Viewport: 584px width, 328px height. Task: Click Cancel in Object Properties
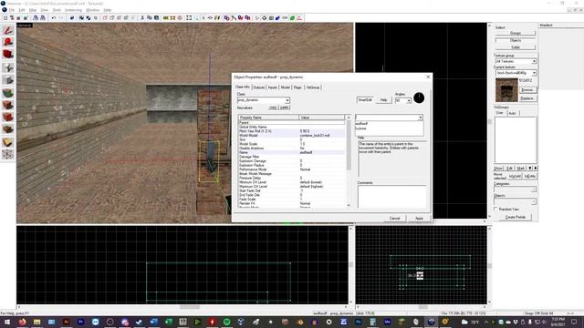point(394,219)
